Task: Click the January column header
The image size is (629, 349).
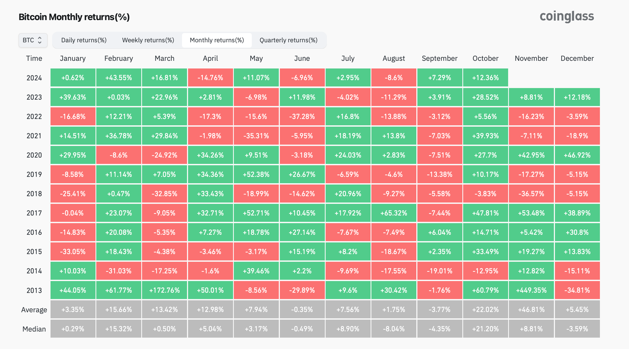Action: click(73, 58)
